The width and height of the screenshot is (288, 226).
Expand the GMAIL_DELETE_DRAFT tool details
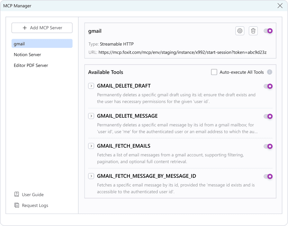tap(91, 86)
